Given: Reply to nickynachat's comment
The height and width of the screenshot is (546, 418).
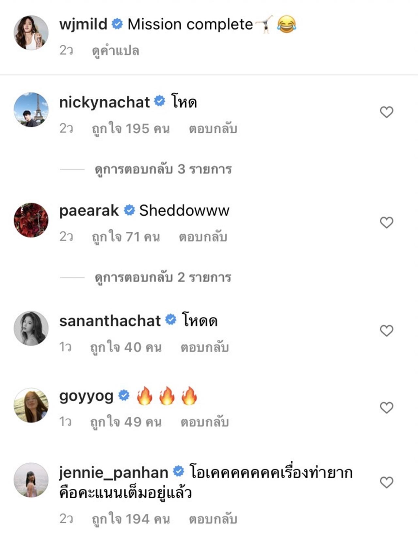Looking at the screenshot, I should (x=213, y=129).
